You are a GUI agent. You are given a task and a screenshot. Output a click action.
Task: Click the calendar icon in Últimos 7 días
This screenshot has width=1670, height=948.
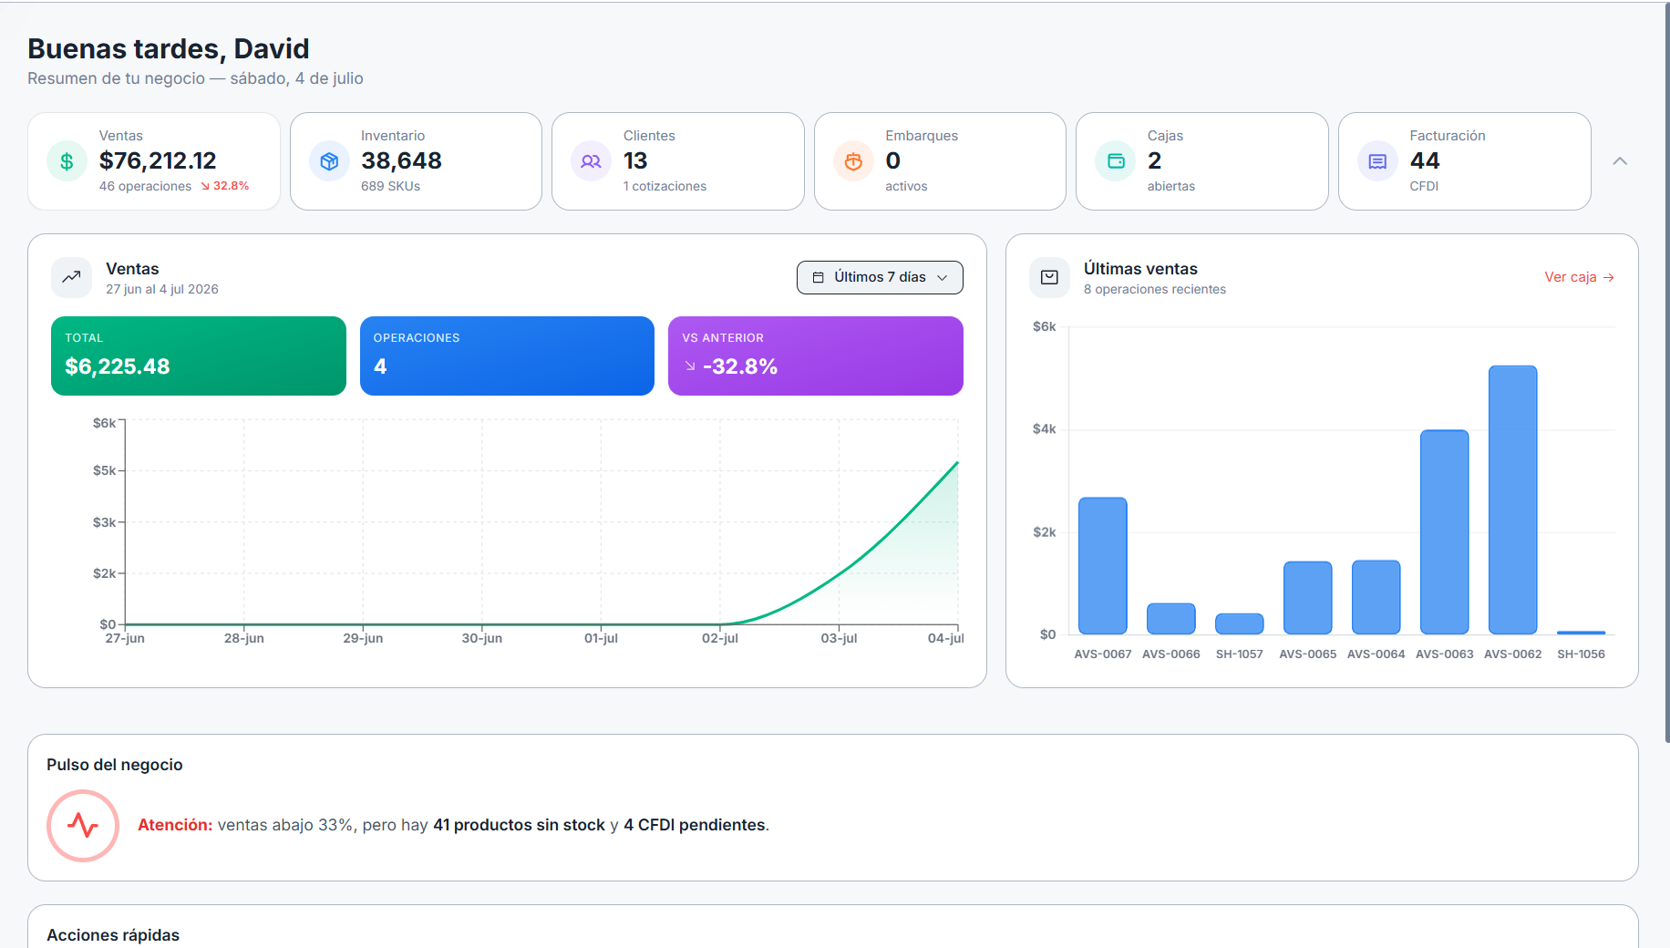[818, 277]
